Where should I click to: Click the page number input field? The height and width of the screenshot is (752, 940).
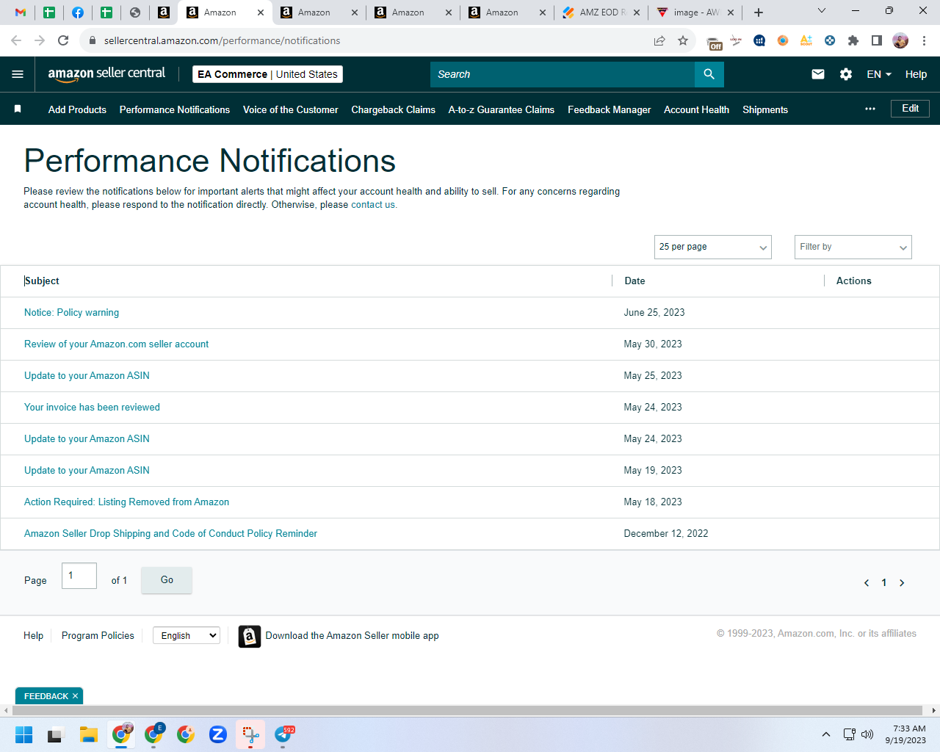(79, 576)
